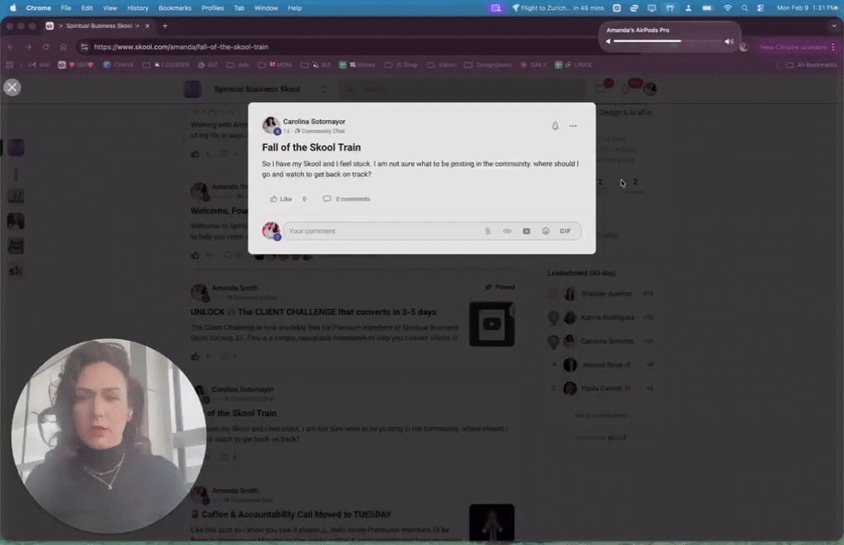Toggle notification bell on the Skool Train post

(x=554, y=125)
